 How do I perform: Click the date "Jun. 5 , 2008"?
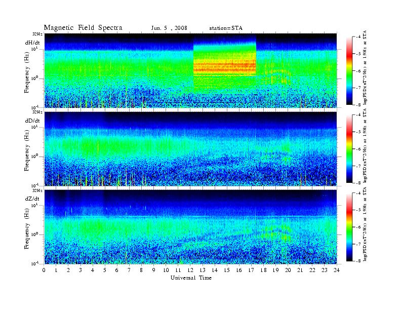click(x=169, y=28)
